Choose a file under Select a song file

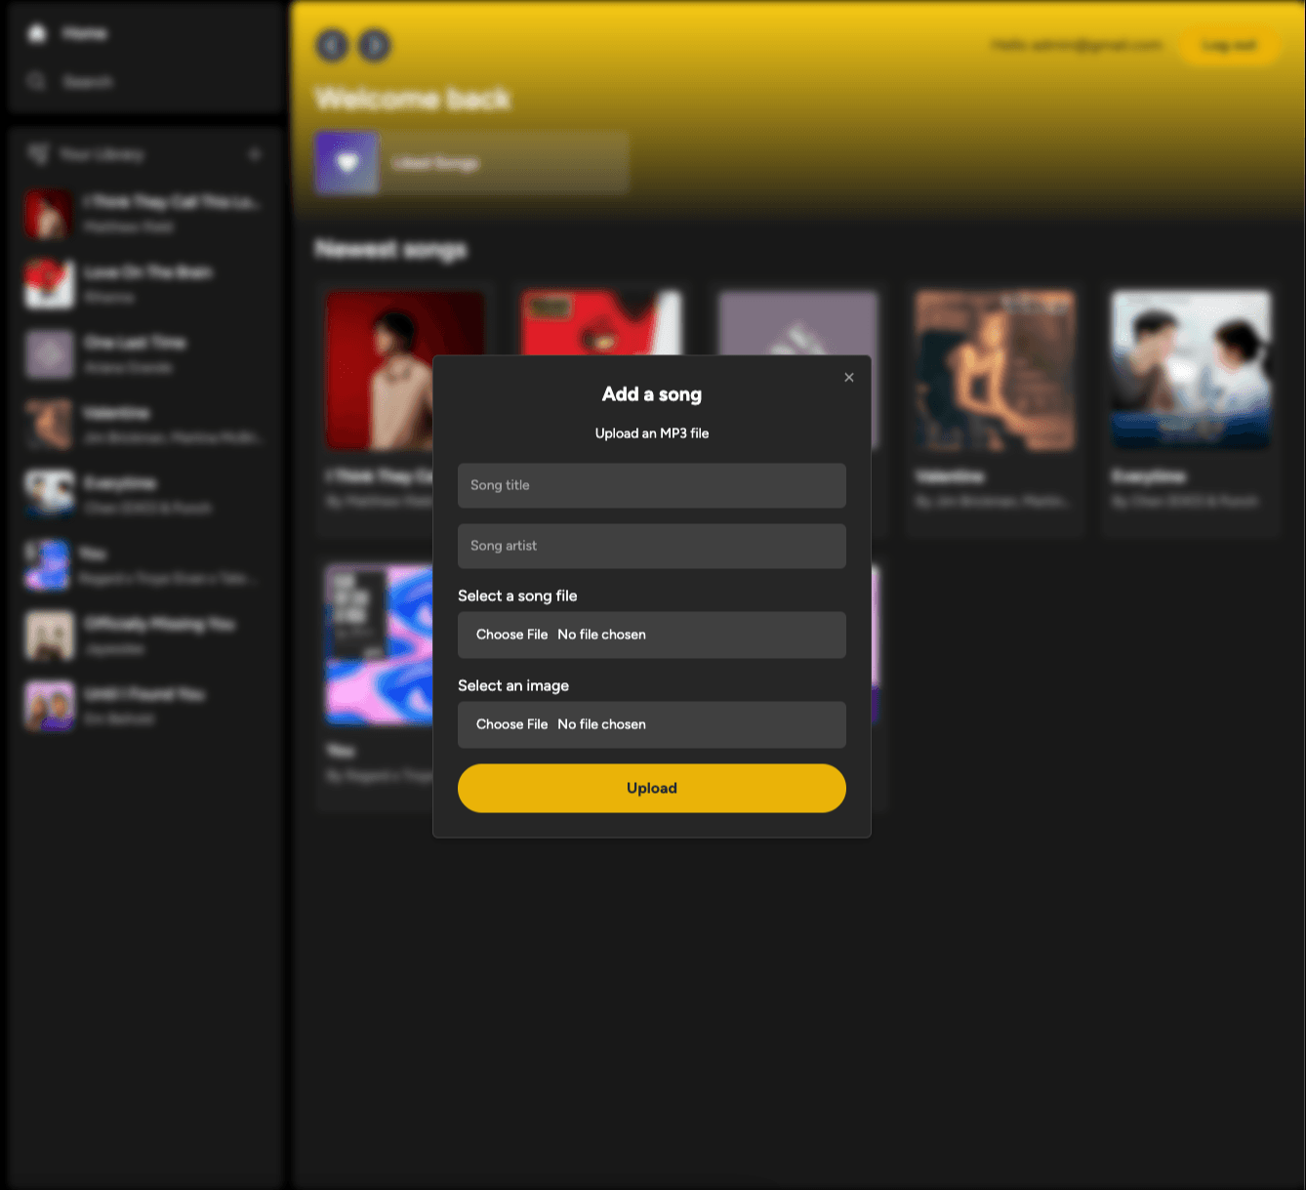click(510, 635)
